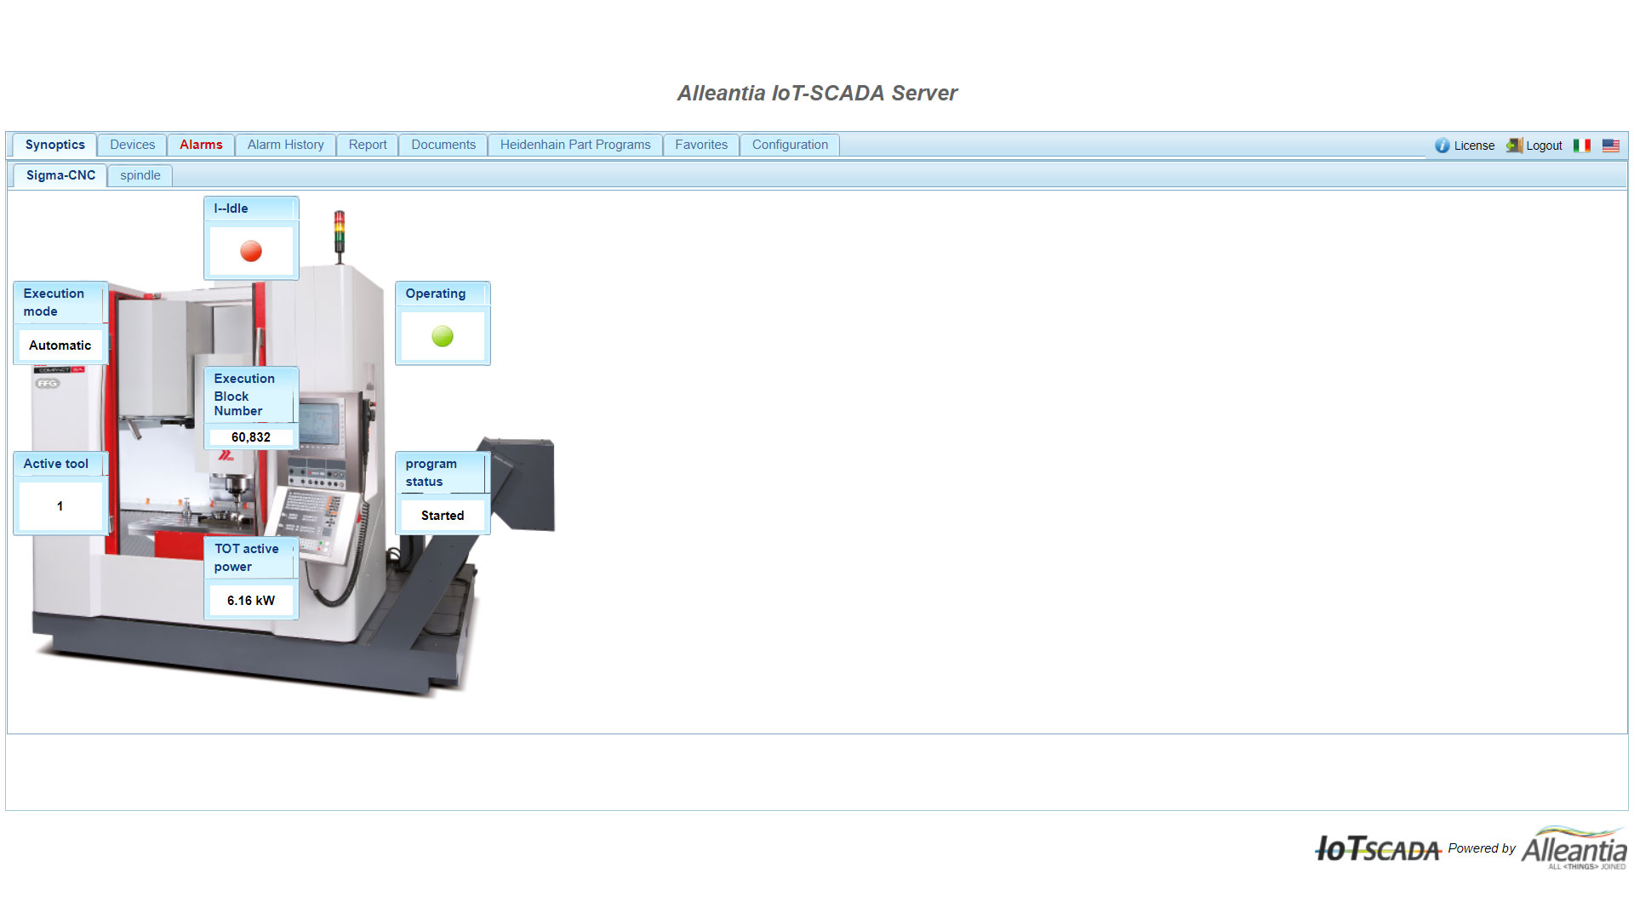Click the Active tool value box

coord(60,506)
